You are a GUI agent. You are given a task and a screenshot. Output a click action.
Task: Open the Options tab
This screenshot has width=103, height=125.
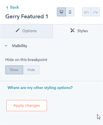pyautogui.click(x=26, y=31)
